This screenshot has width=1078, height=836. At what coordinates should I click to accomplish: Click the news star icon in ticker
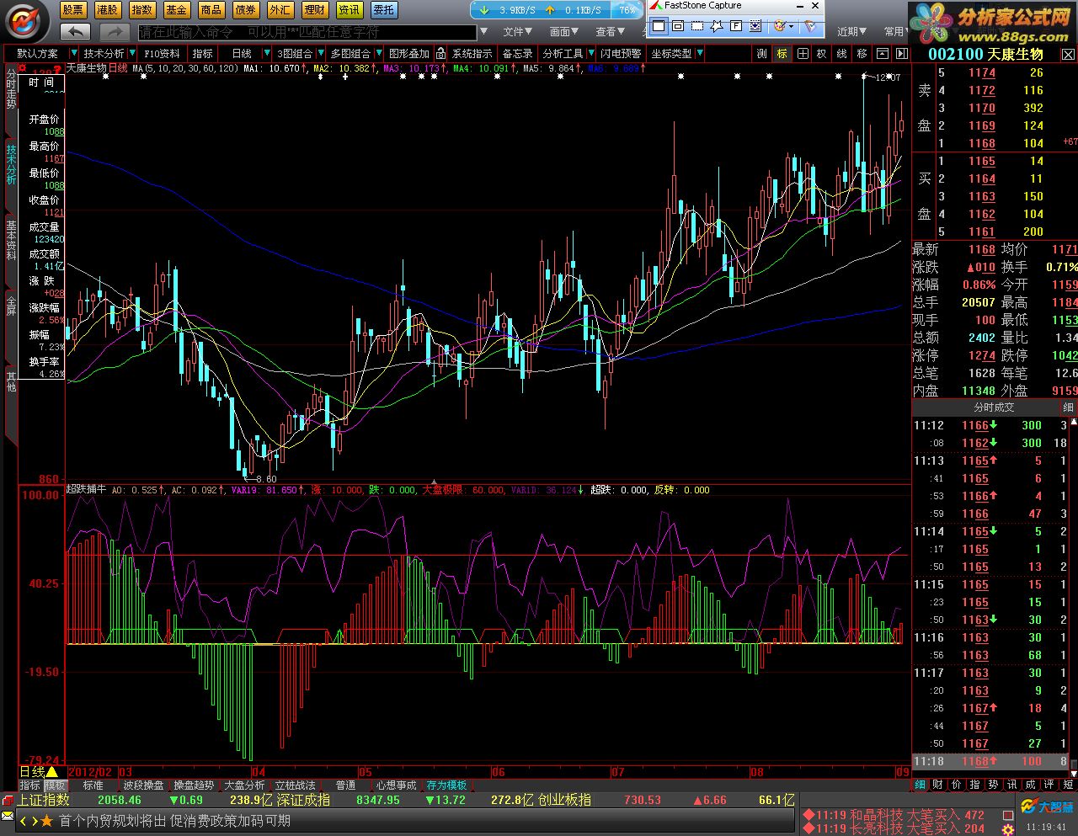point(47,821)
